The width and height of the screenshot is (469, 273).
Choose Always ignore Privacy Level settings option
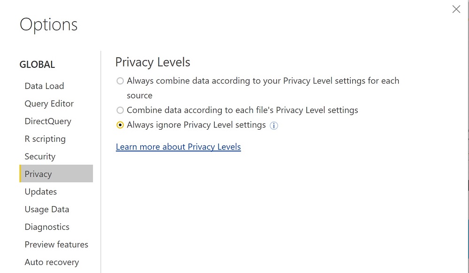click(x=120, y=125)
